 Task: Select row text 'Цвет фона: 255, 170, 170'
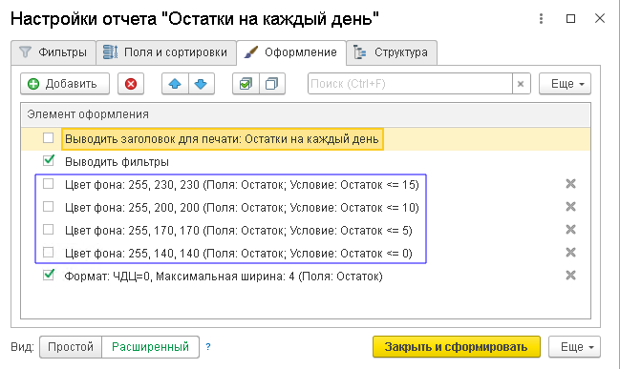coord(239,231)
